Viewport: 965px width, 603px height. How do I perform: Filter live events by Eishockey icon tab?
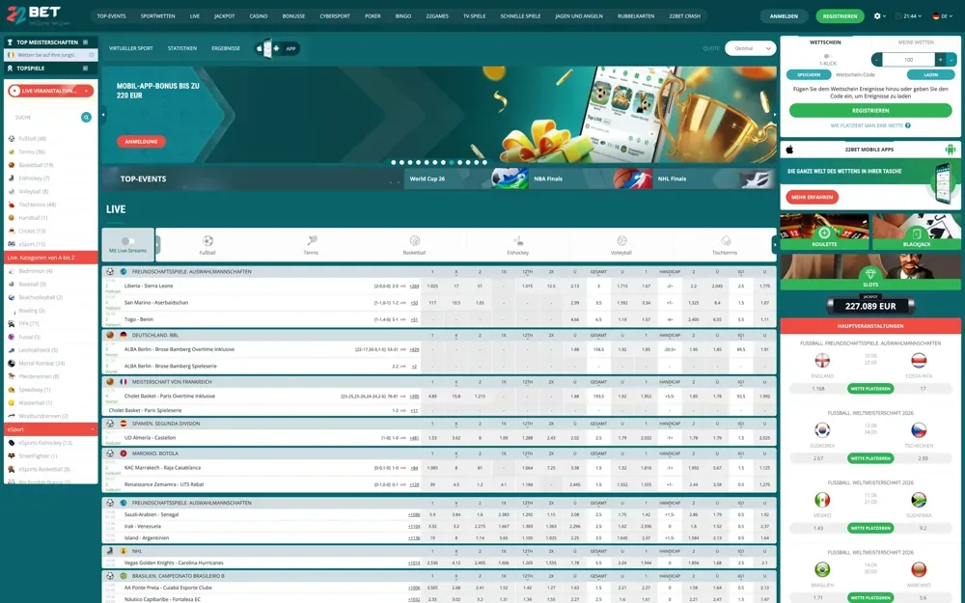[517, 244]
